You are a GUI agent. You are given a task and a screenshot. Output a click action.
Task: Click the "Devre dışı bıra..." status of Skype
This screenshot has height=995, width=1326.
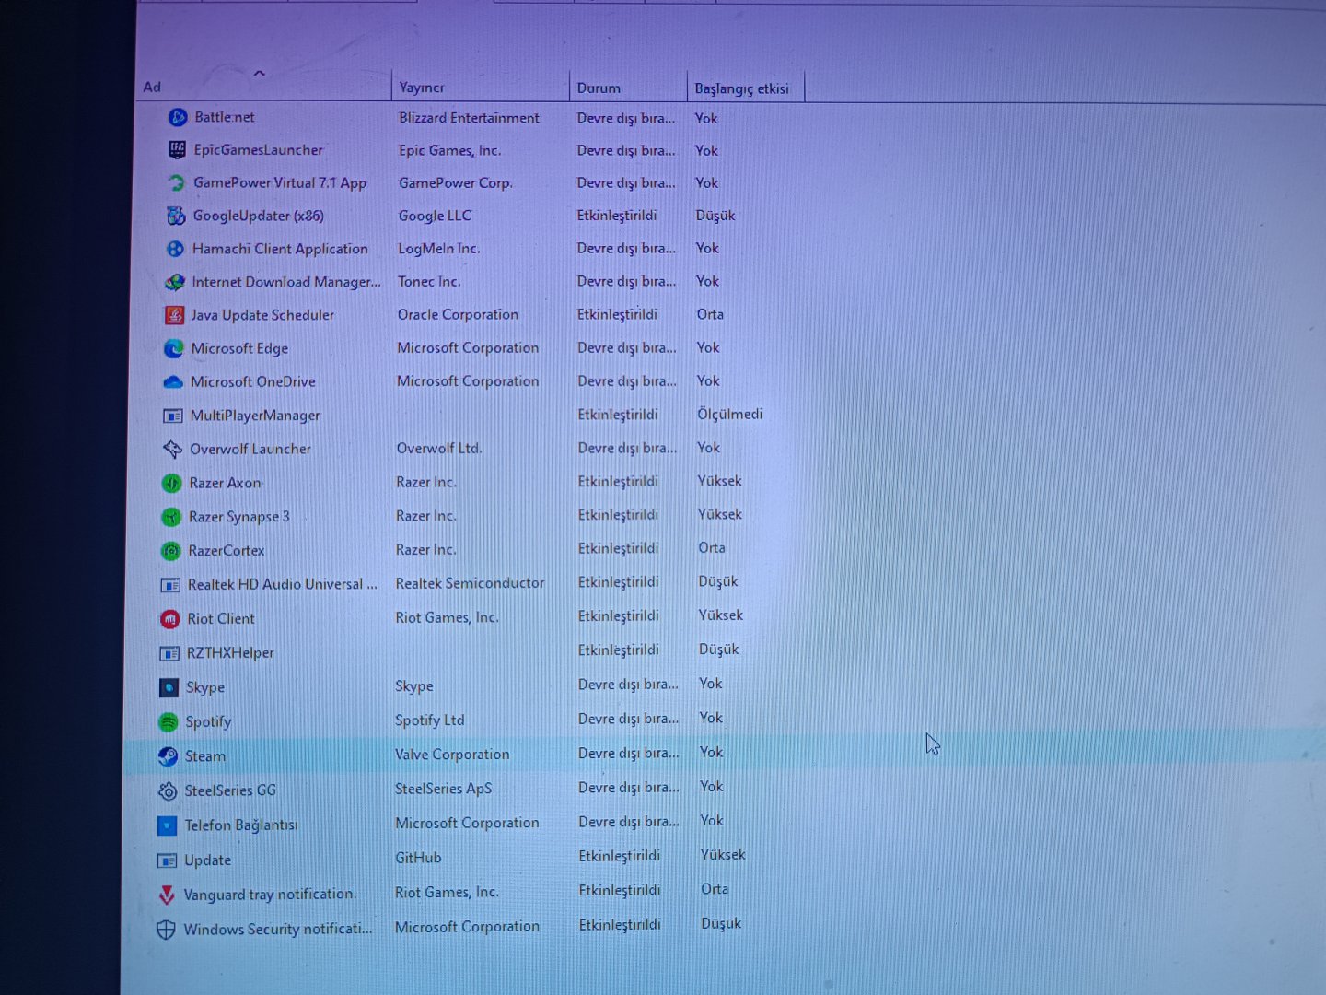coord(628,685)
